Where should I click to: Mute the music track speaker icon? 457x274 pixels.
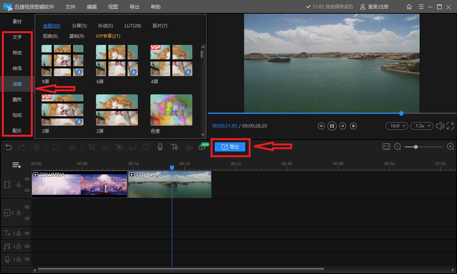pos(27,246)
